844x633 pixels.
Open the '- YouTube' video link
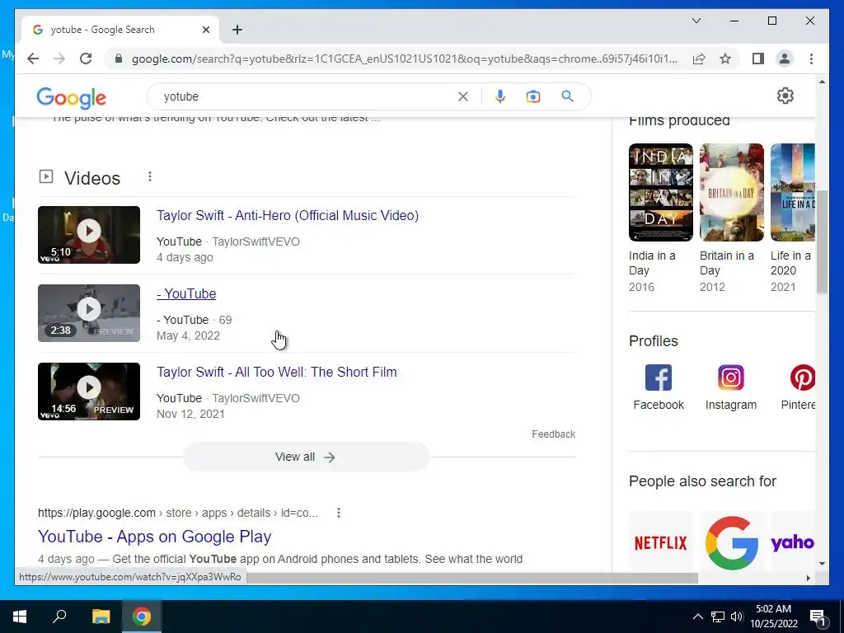point(186,294)
